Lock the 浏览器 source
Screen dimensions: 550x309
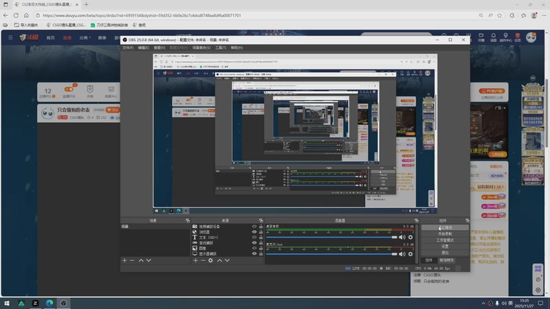pyautogui.click(x=261, y=232)
